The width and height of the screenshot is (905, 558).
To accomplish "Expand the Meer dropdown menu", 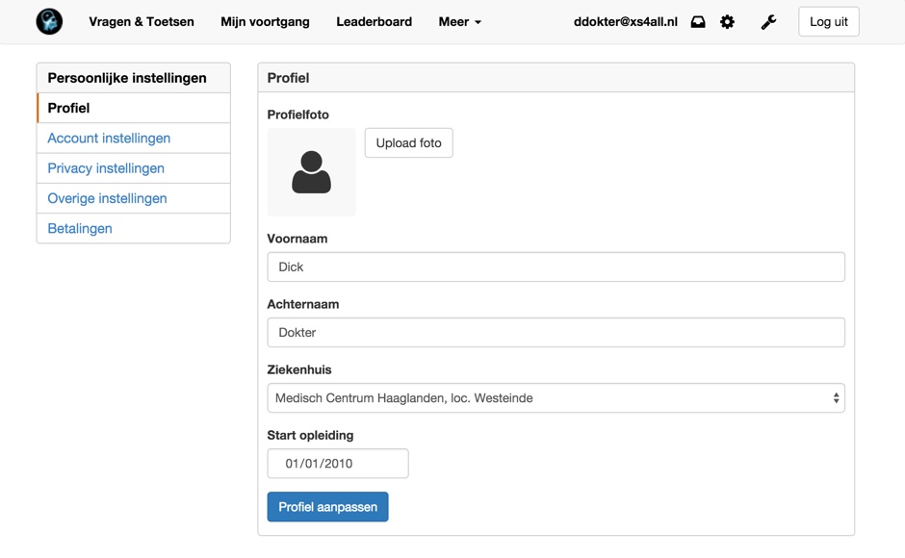I will pyautogui.click(x=459, y=22).
